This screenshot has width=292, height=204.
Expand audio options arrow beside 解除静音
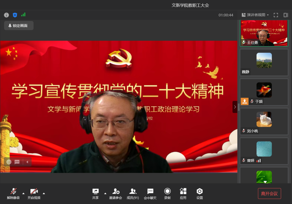pos(23,193)
